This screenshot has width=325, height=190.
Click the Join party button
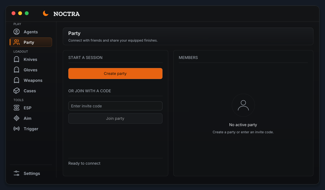click(115, 118)
